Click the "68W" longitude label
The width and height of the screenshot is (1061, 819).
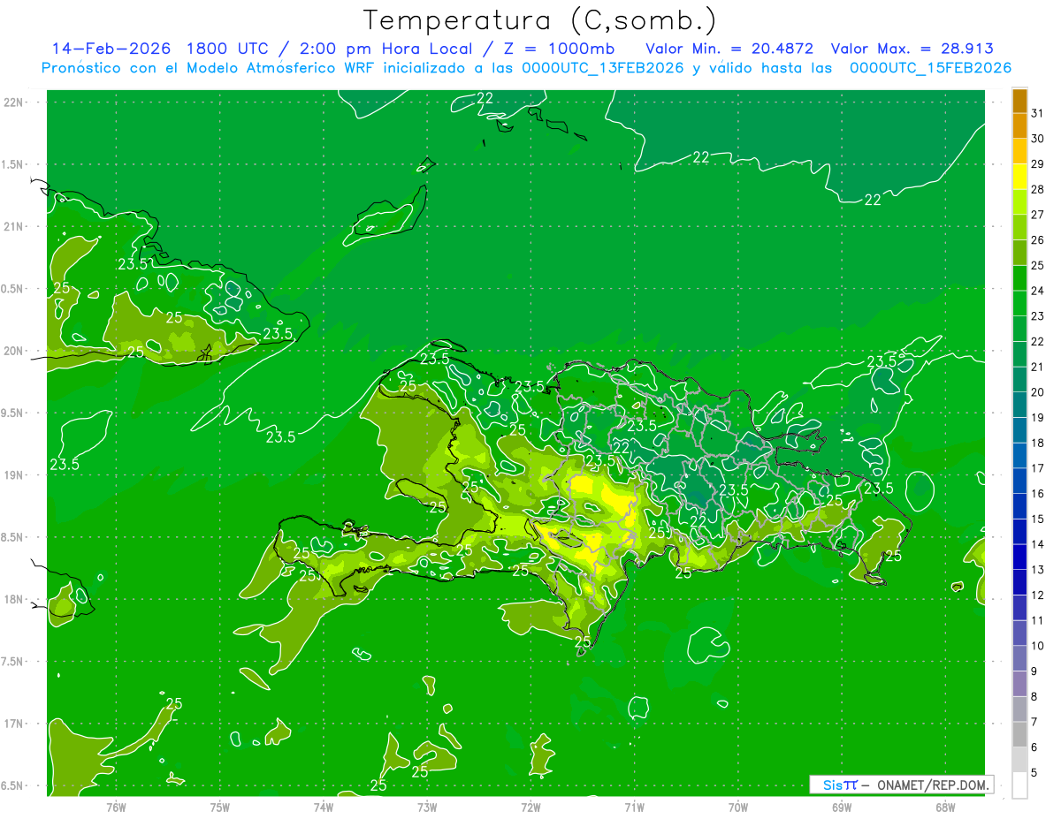click(x=945, y=807)
